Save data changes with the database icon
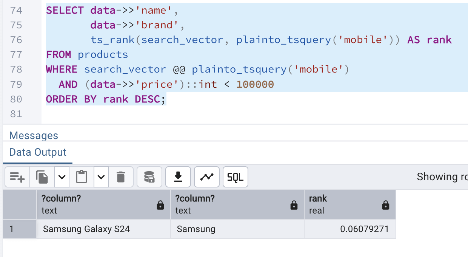The image size is (468, 257). tap(149, 177)
